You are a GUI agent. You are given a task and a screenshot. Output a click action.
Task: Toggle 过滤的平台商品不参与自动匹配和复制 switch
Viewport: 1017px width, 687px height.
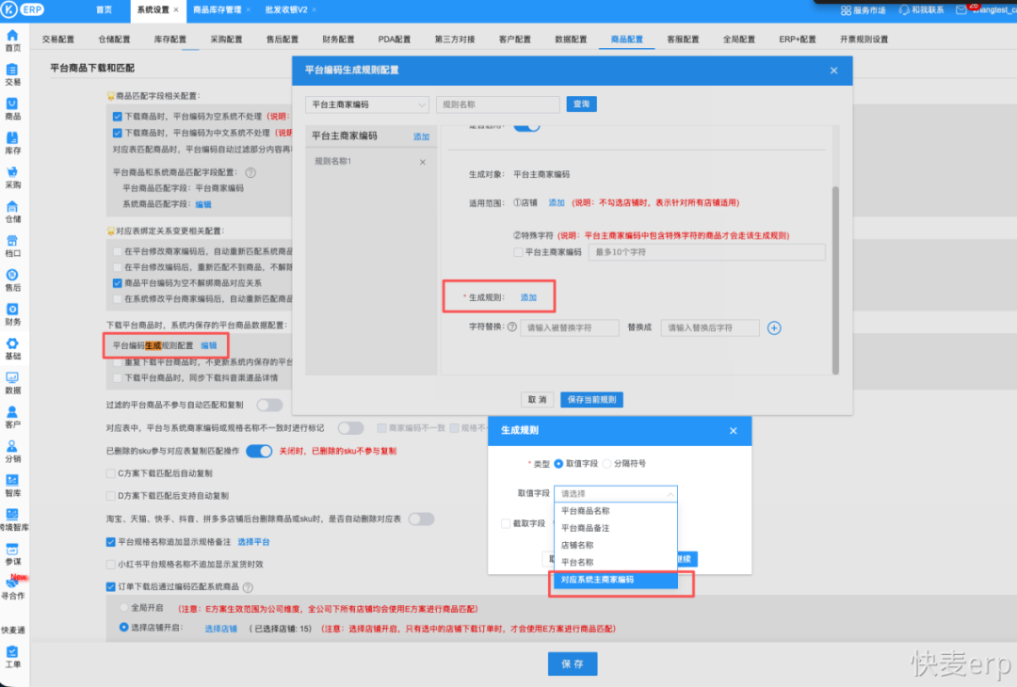[x=270, y=405]
